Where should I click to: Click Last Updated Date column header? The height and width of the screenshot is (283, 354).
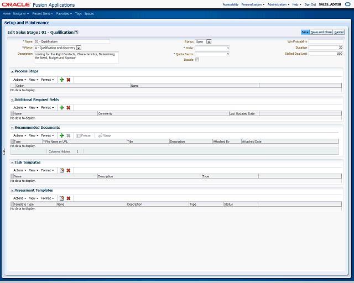[244, 113]
